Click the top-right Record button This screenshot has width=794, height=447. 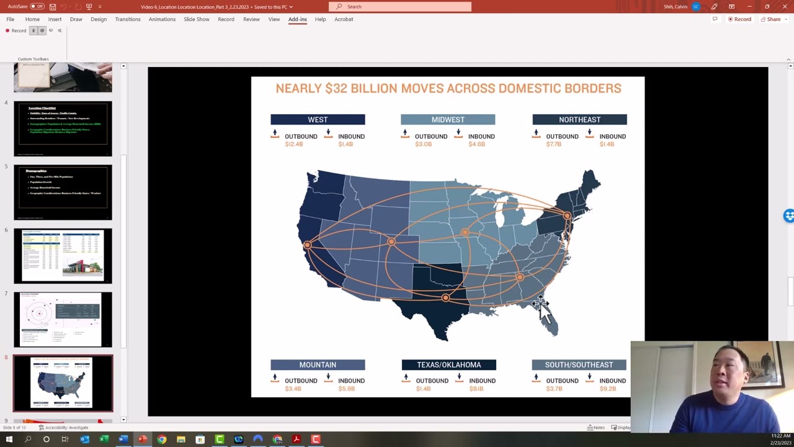coord(739,19)
